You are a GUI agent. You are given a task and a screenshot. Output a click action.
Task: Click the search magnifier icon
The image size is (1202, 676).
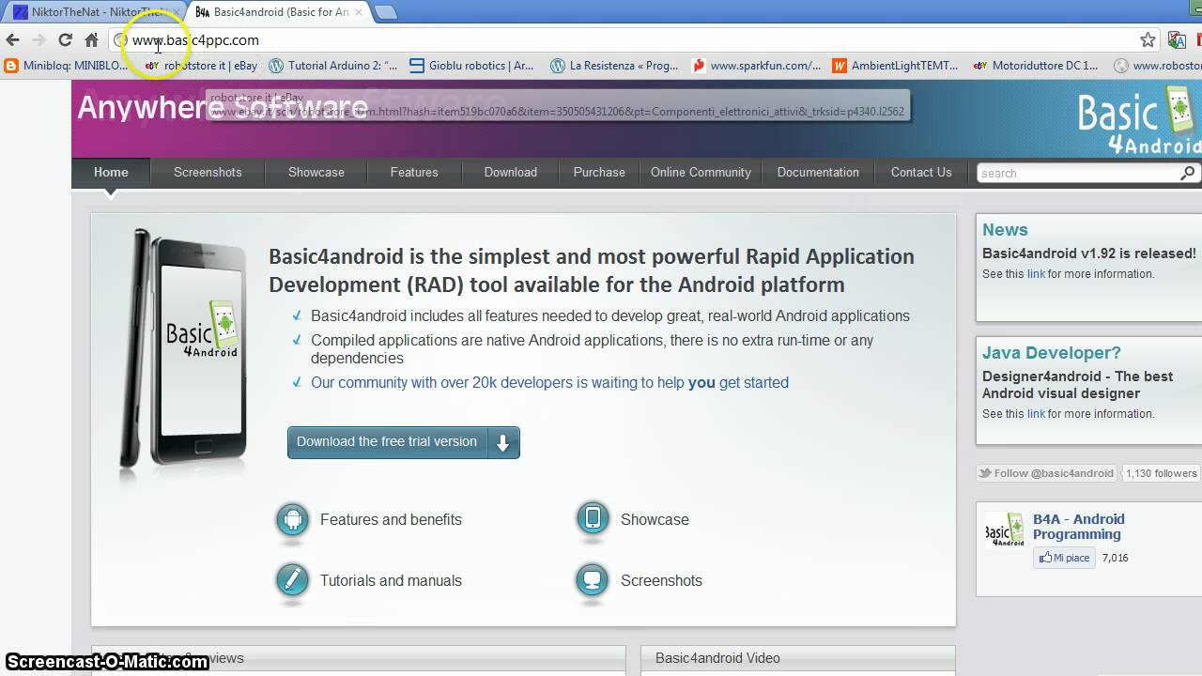click(x=1188, y=173)
